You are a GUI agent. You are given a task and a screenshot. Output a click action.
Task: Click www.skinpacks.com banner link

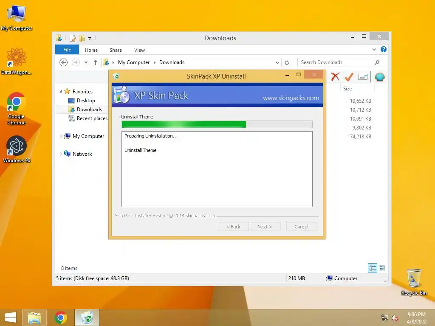pos(291,98)
